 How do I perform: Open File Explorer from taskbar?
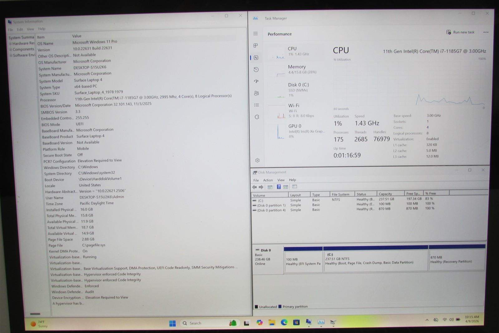coord(272,323)
